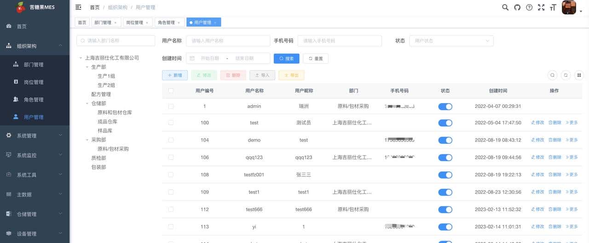This screenshot has width=589, height=243.
Task: Click the 新增 add button
Action: click(175, 75)
